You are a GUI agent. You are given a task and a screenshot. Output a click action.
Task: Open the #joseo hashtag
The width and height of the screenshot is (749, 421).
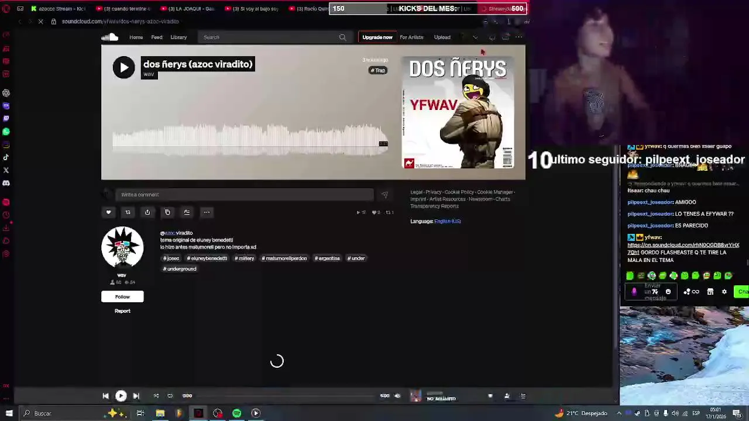171,258
